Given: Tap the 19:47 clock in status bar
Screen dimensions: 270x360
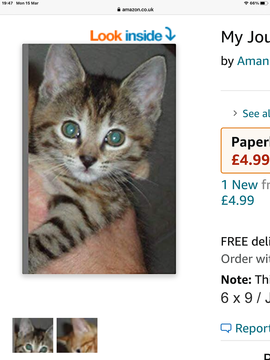Looking at the screenshot, I should [x=7, y=3].
